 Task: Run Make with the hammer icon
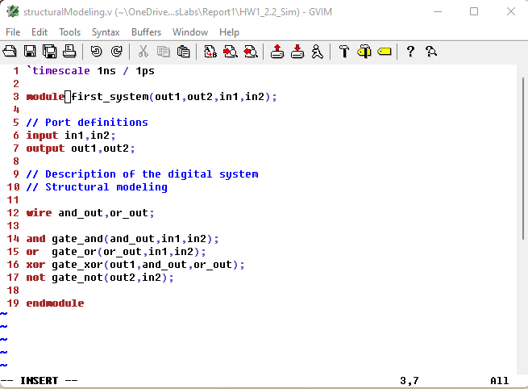[344, 52]
